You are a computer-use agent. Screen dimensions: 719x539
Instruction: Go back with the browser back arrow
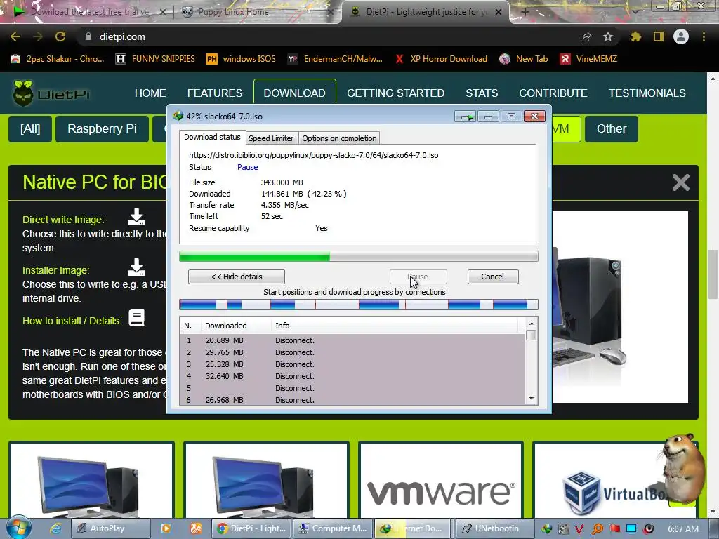pyautogui.click(x=15, y=36)
